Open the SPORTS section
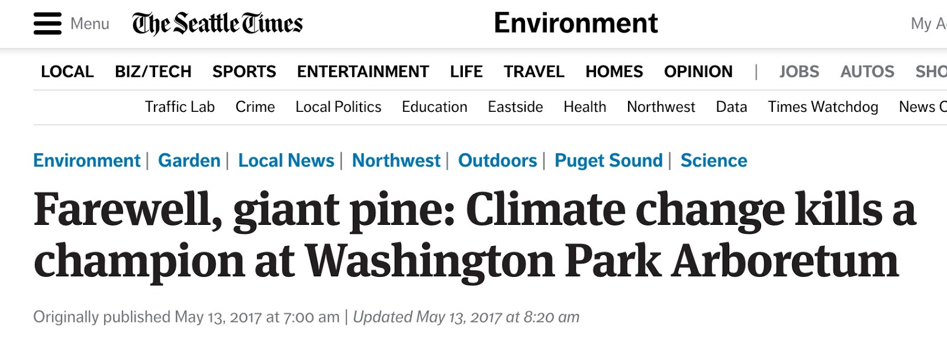The width and height of the screenshot is (947, 348). (244, 72)
